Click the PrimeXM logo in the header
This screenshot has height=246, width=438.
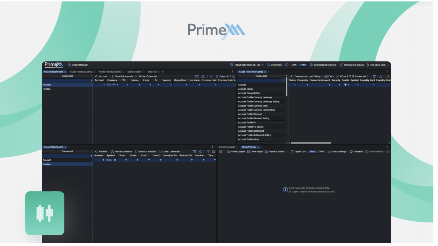pos(54,65)
